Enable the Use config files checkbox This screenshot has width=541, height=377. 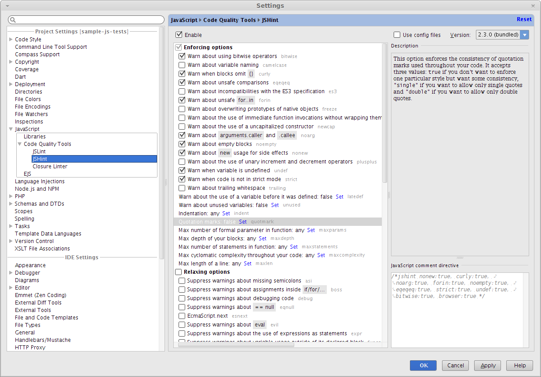point(397,35)
